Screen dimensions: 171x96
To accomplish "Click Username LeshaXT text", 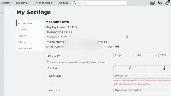I will point(60,32).
